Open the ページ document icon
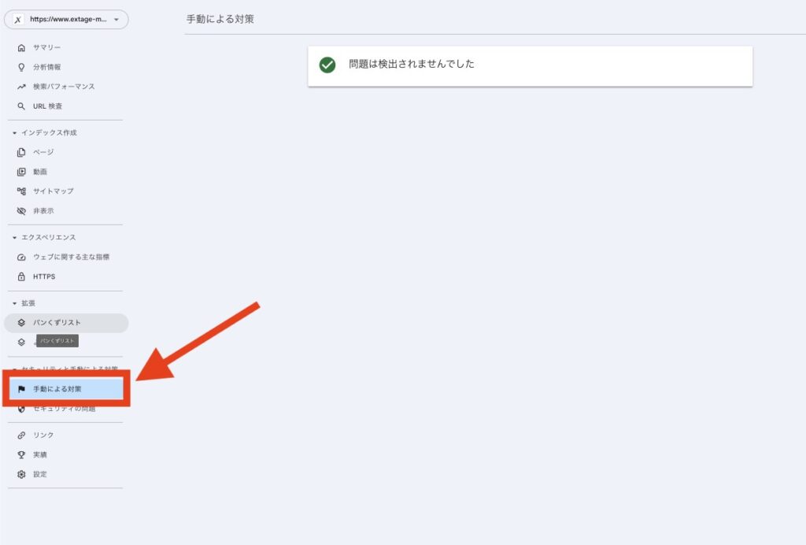 click(21, 152)
